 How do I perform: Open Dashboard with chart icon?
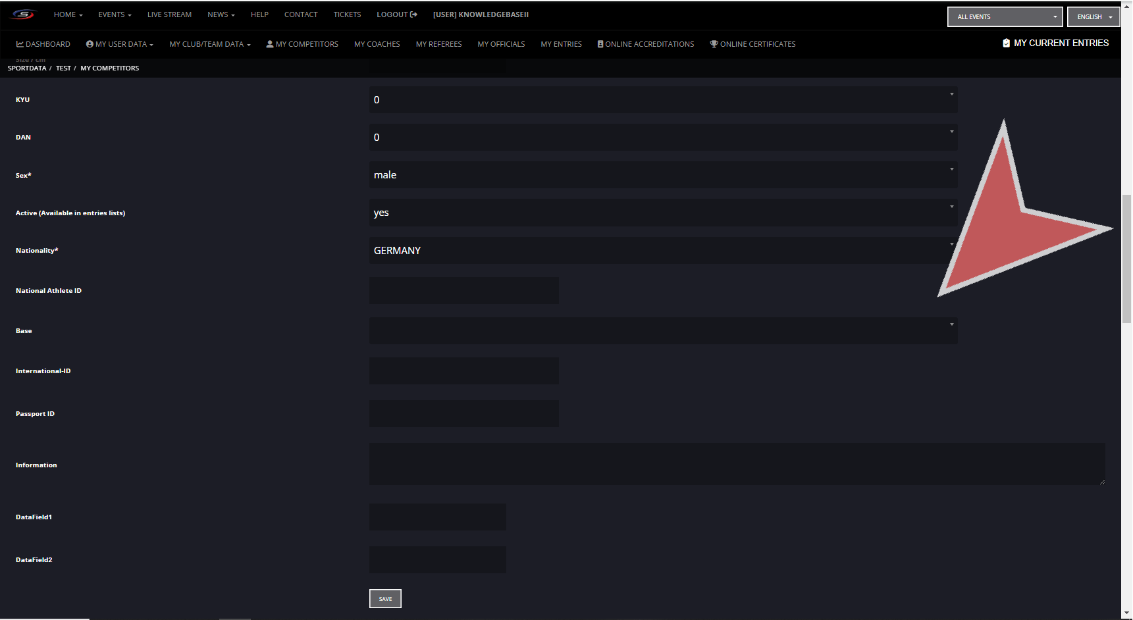click(x=43, y=44)
